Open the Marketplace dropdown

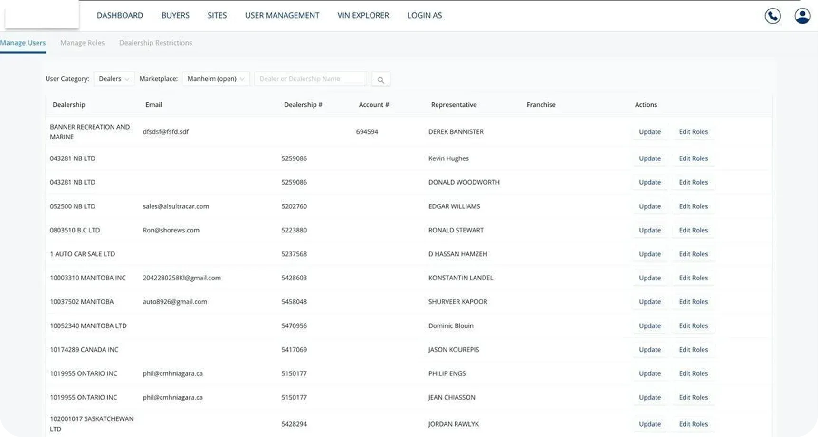pos(216,79)
